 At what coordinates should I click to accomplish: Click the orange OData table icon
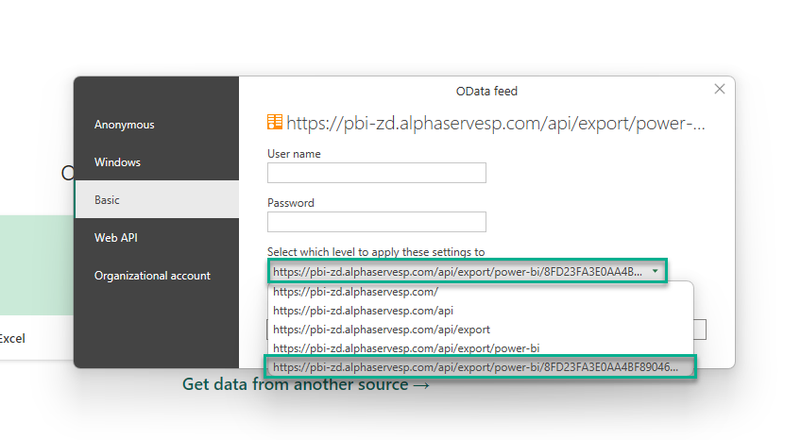[x=275, y=123]
